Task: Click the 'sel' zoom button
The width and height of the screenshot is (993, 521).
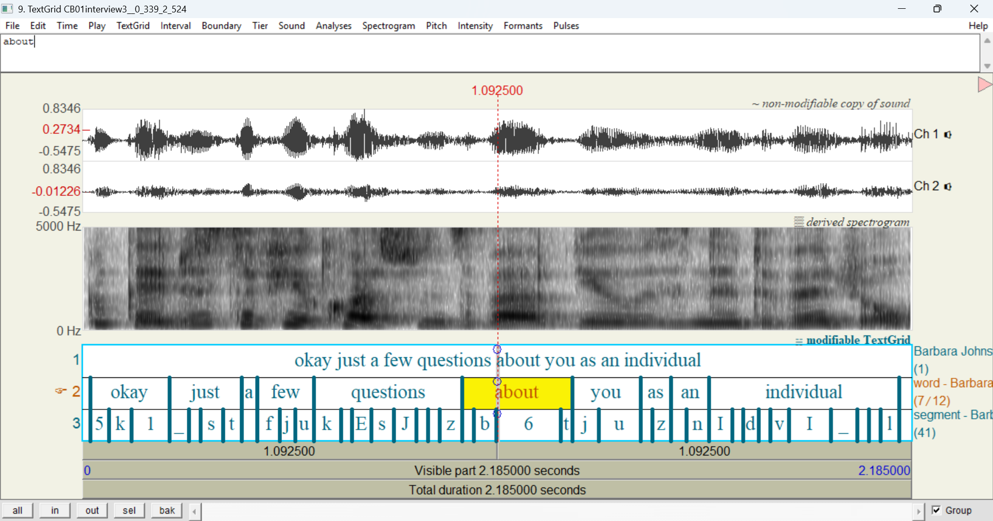Action: pyautogui.click(x=129, y=510)
